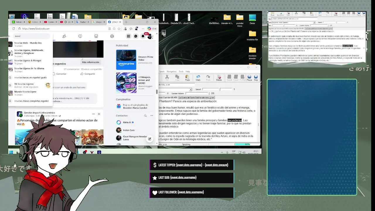375x211 pixels.
Task: Open options on the Genshin Impact Latinoamérica post
Action: pyautogui.click(x=93, y=114)
